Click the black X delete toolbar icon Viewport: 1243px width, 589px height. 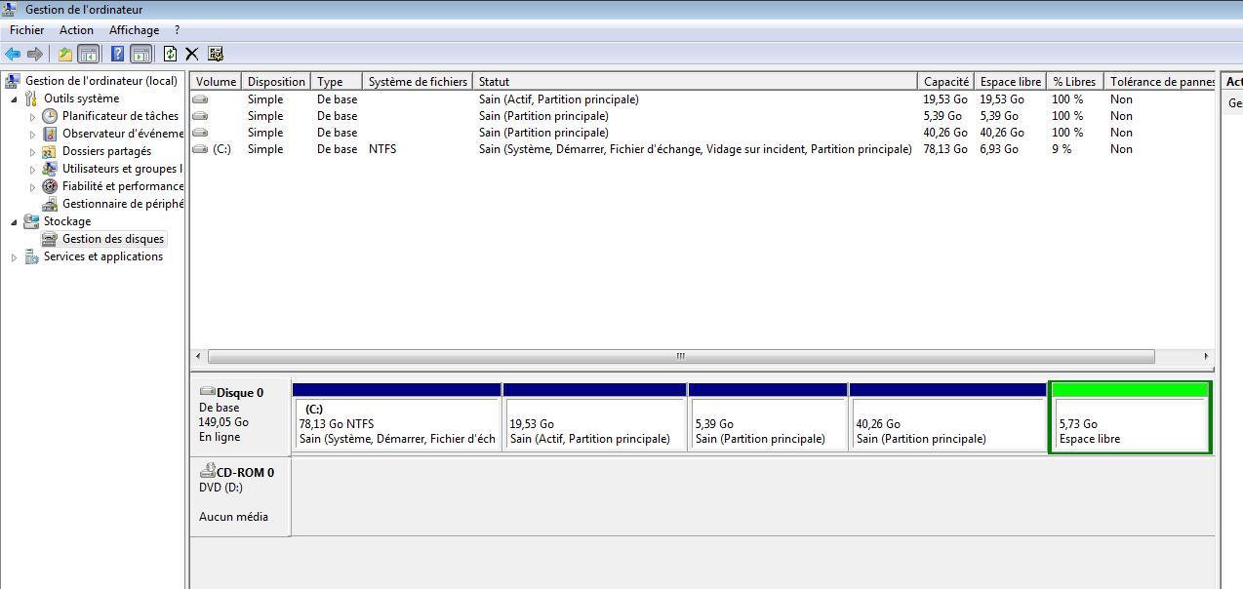[x=192, y=54]
